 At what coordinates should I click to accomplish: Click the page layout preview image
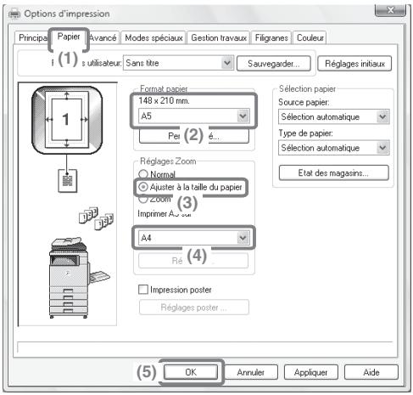[x=67, y=120]
